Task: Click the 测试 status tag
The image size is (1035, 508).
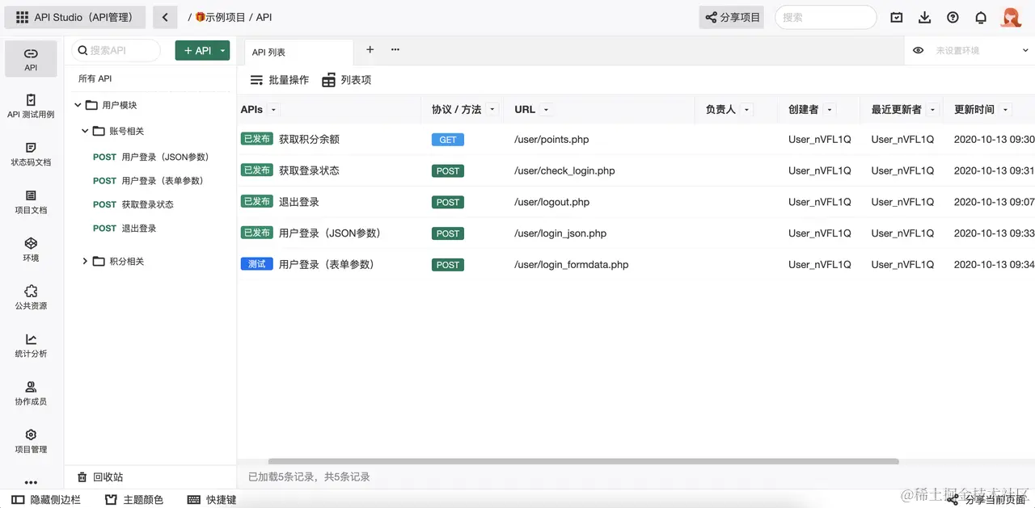Action: point(256,264)
